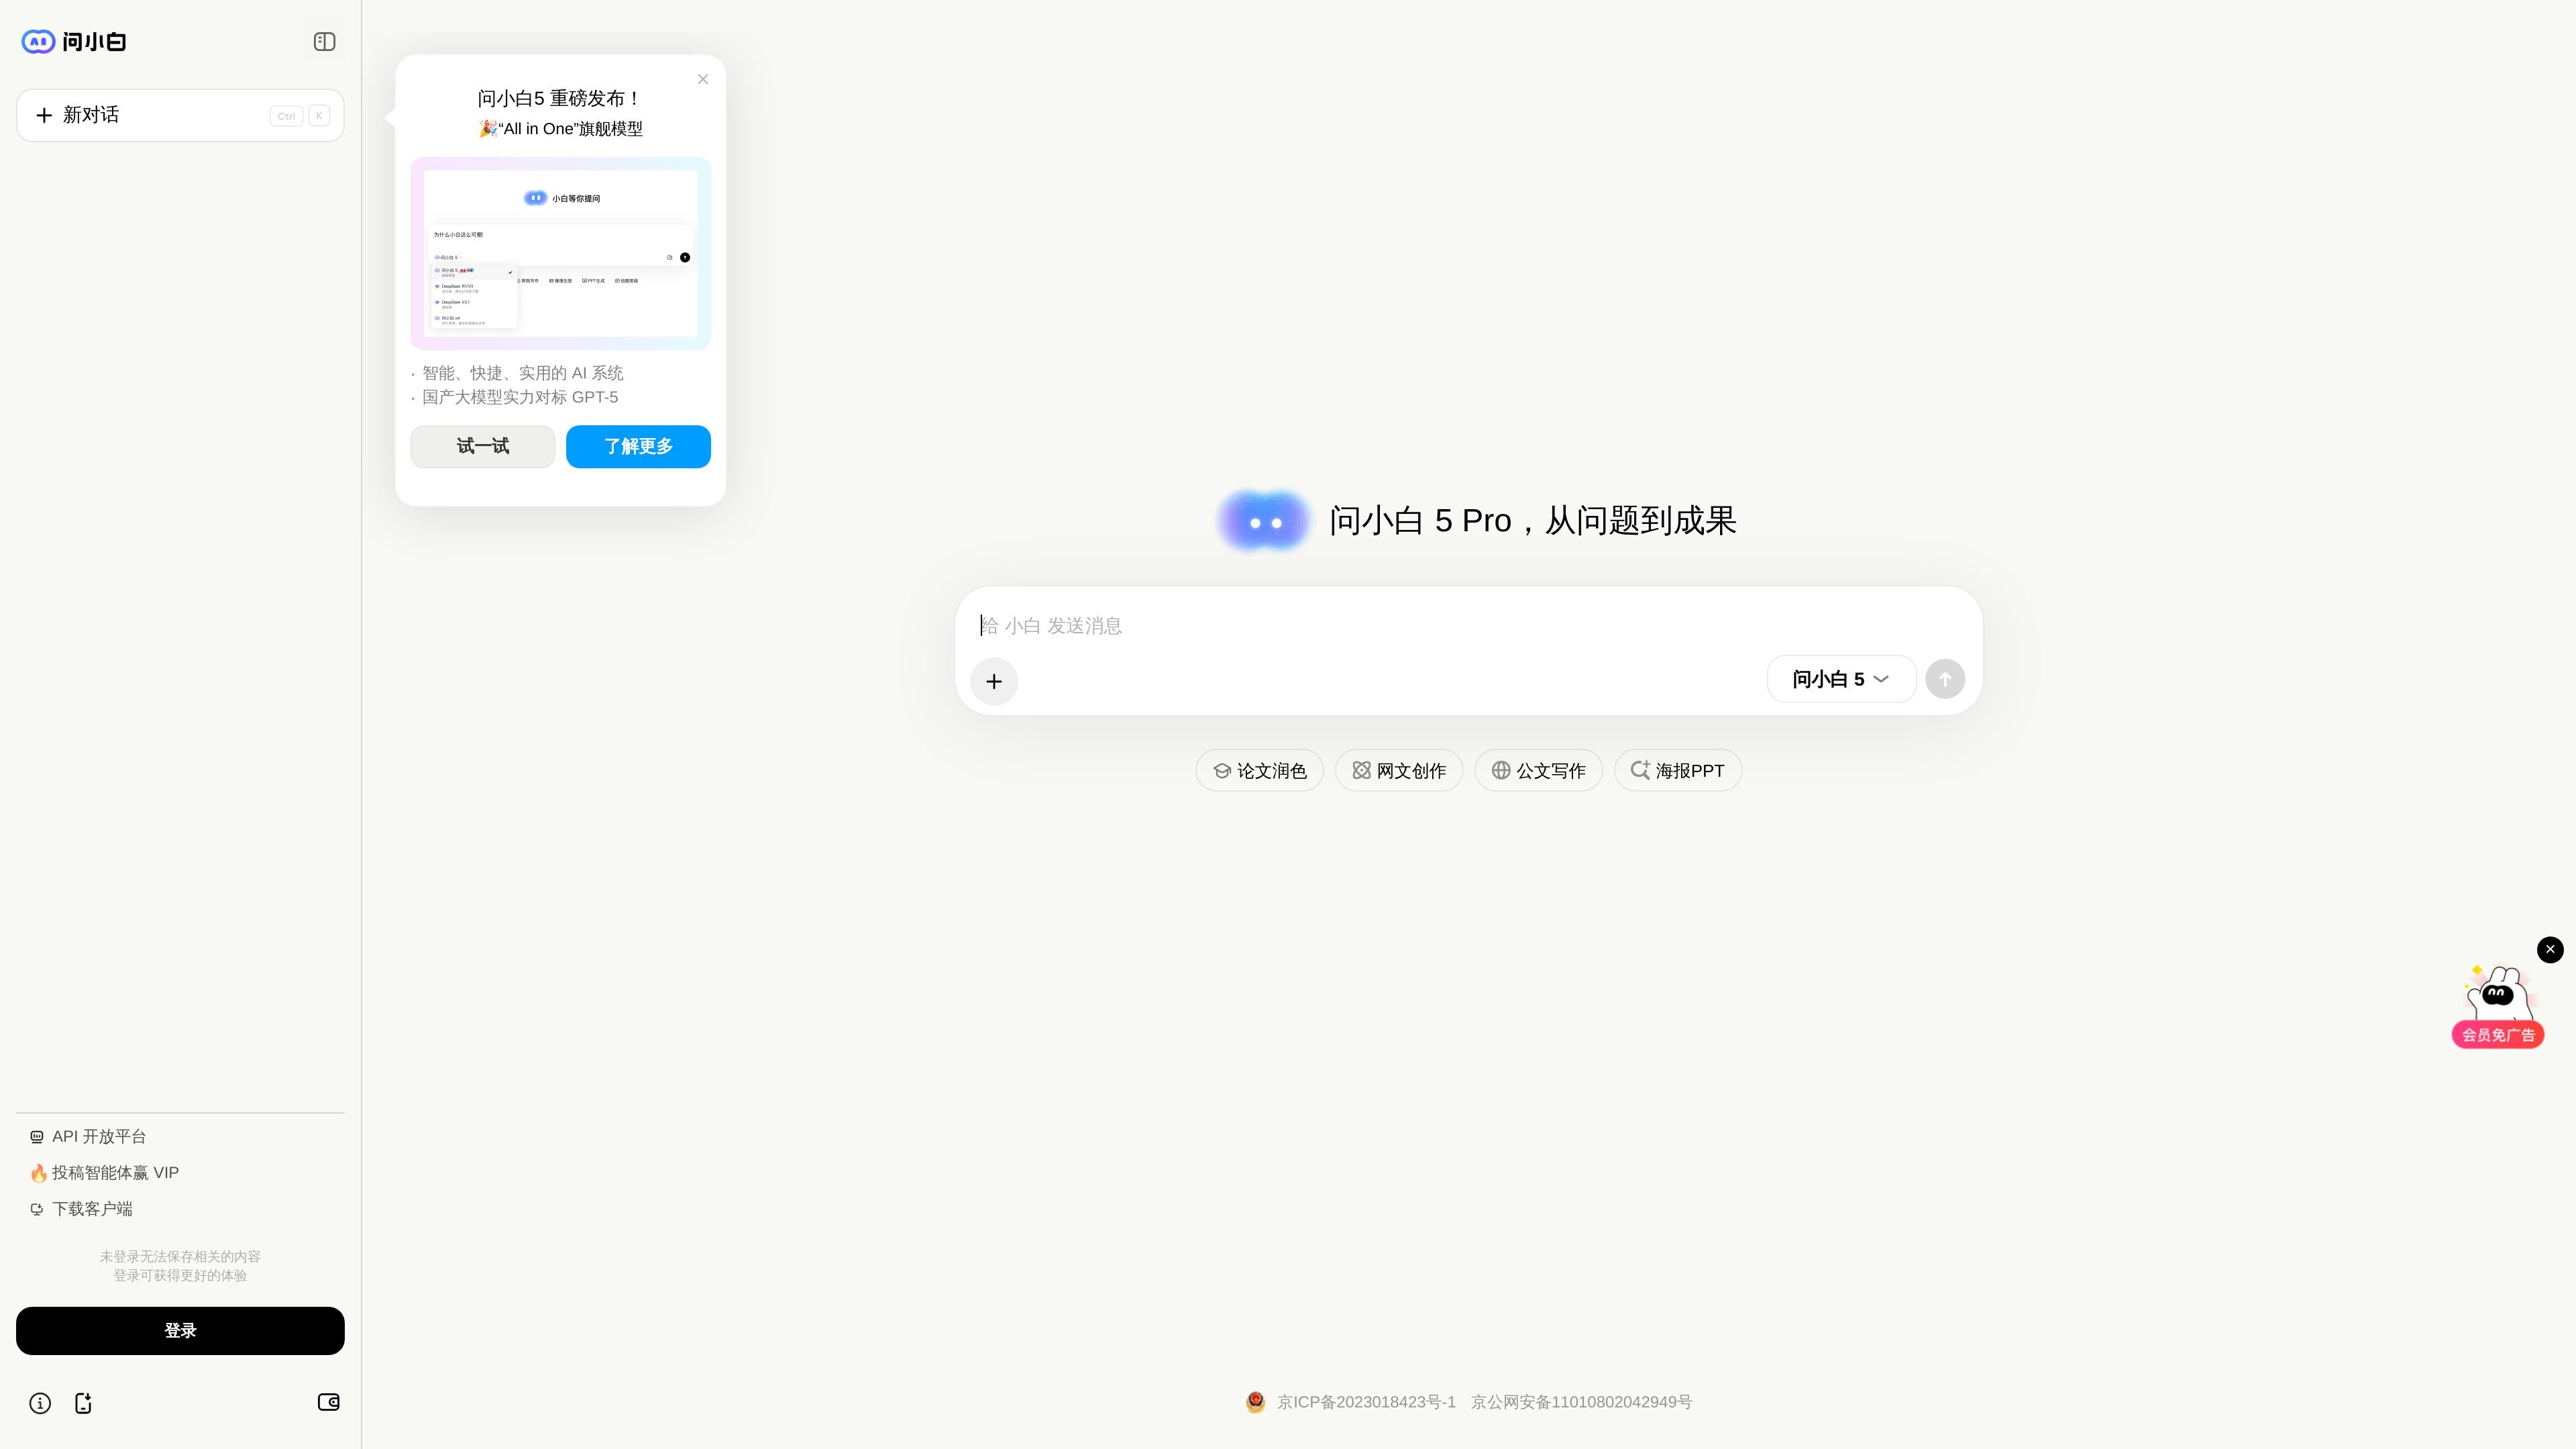Click the API platform icon
Image resolution: width=2576 pixels, height=1449 pixels.
[x=37, y=1137]
